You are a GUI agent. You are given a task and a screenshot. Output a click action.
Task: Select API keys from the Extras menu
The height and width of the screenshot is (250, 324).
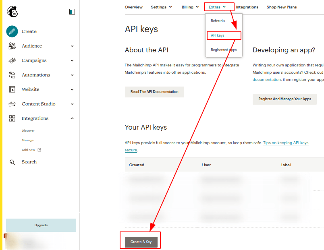click(x=217, y=35)
